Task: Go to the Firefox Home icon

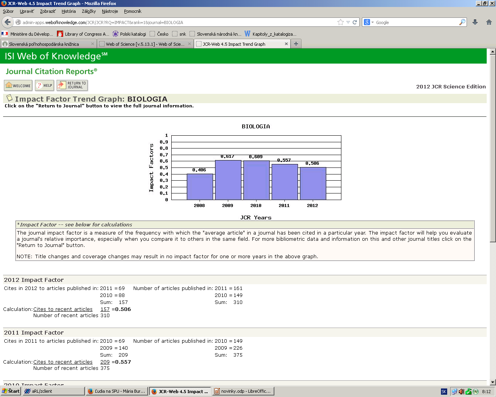Action: (489, 22)
